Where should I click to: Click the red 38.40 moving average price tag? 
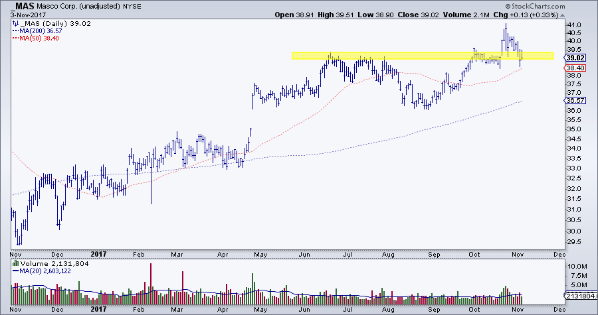(573, 68)
